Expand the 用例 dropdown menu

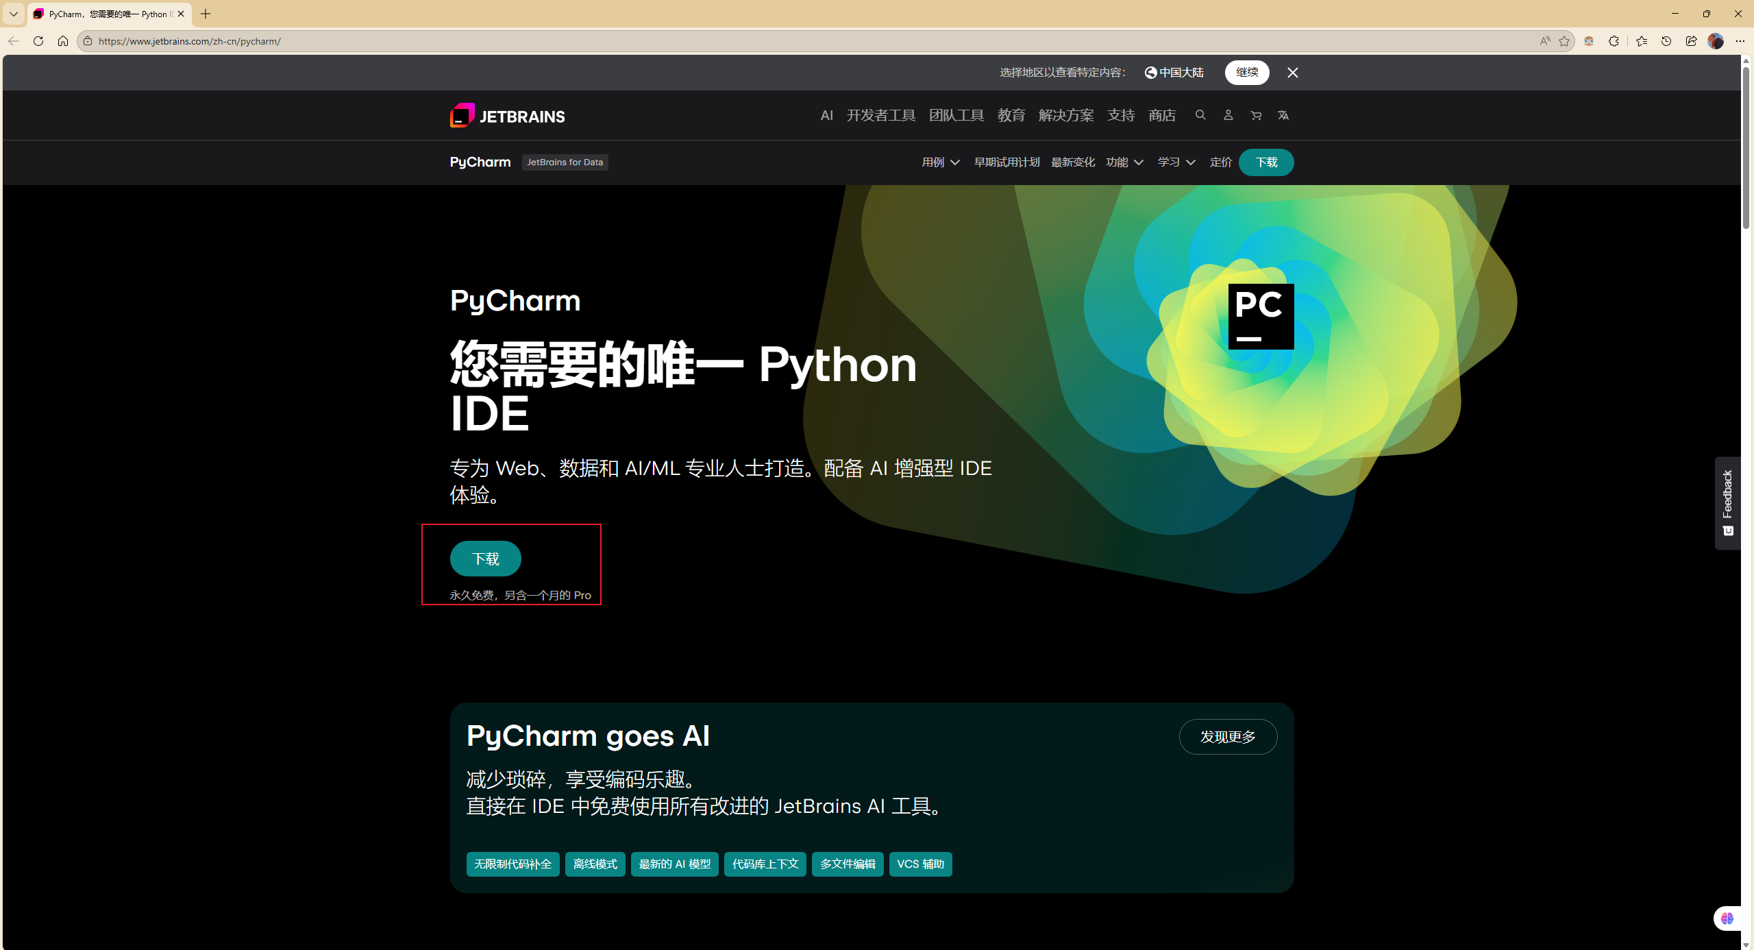940,162
